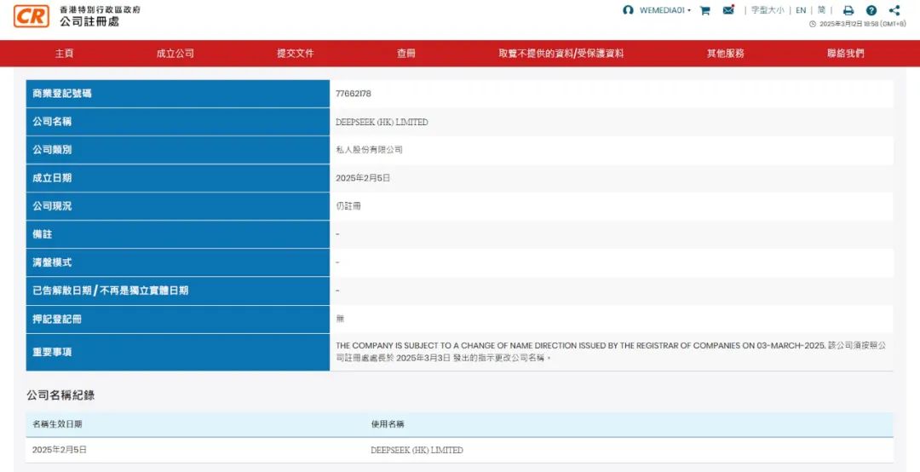920x472 pixels.
Task: Click the clock icon beside timestamp
Action: coord(813,24)
